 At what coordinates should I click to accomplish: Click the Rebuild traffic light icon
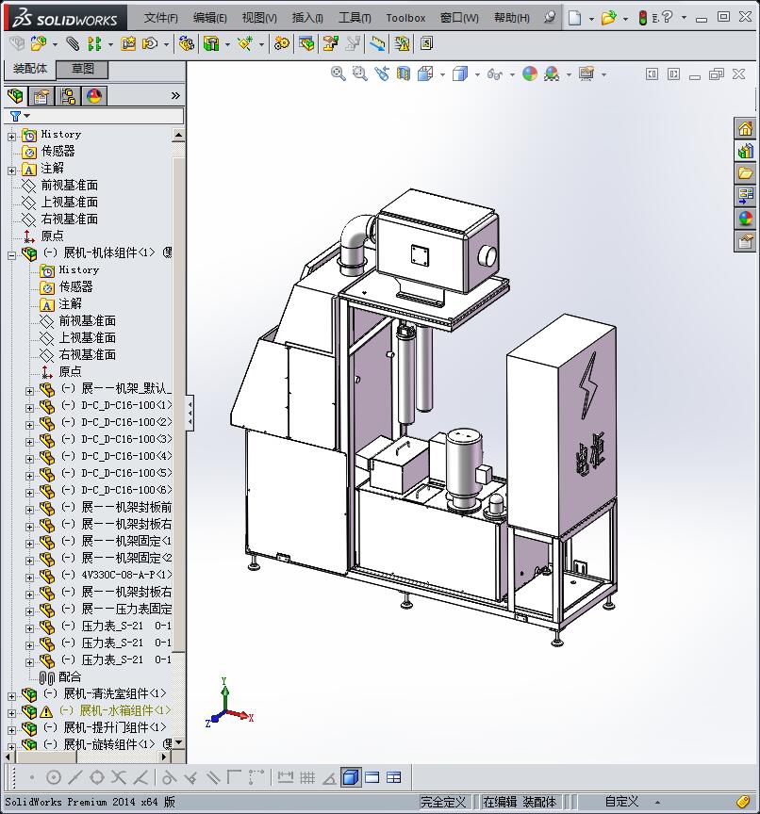coord(642,18)
